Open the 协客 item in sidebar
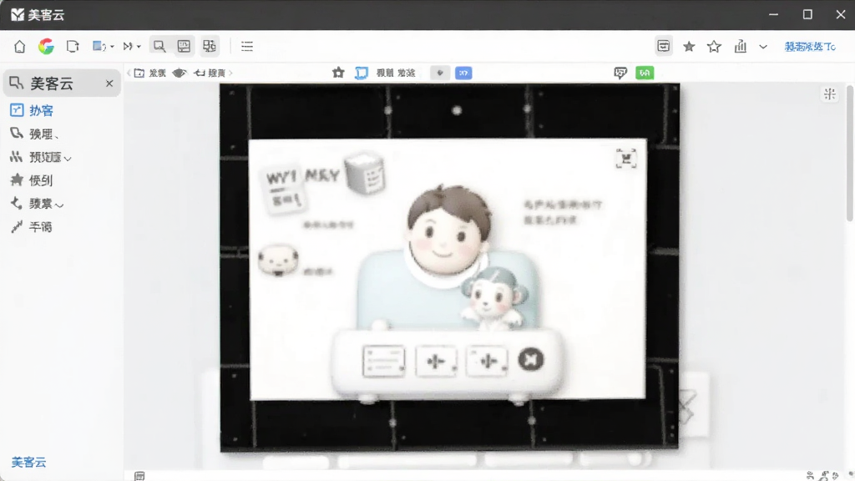The width and height of the screenshot is (855, 481). pos(32,110)
